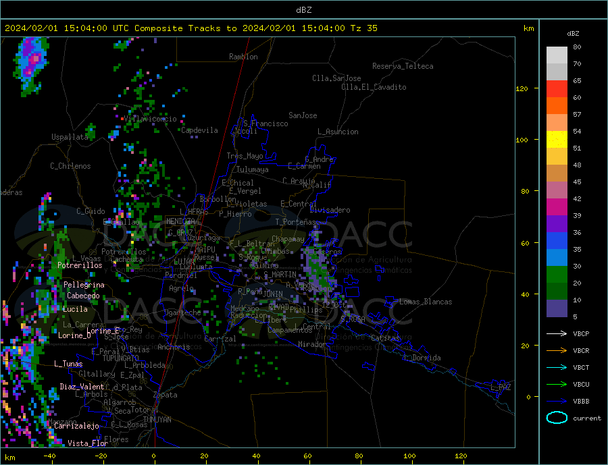Viewport: 608px width, 465px height.
Task: Click the Mirador map label
Action: coord(313,344)
